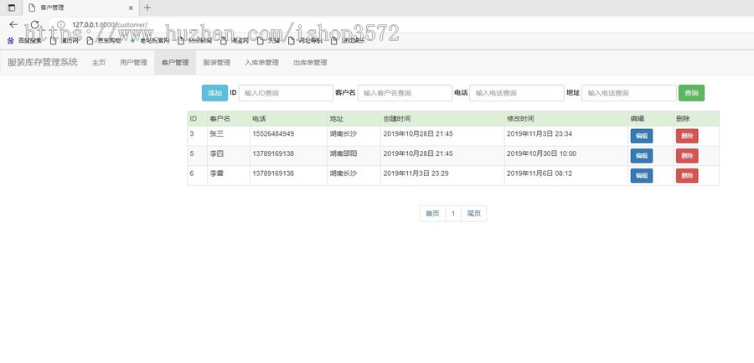Viewport: 754px width, 363px height.
Task: Close the 客户管理 browser tab
Action: 131,8
